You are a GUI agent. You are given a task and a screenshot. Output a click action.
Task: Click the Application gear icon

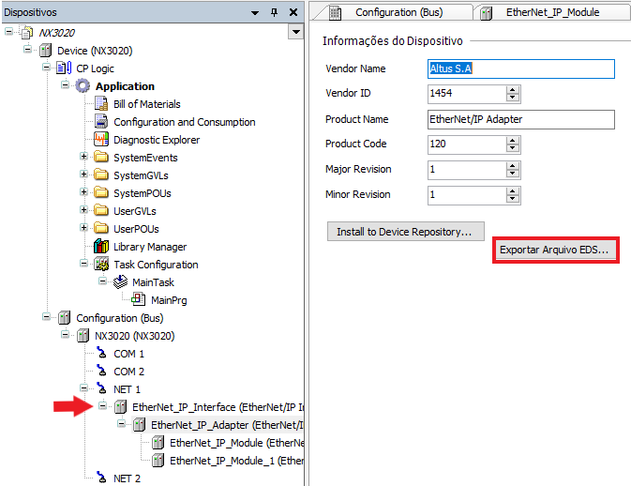click(x=83, y=86)
